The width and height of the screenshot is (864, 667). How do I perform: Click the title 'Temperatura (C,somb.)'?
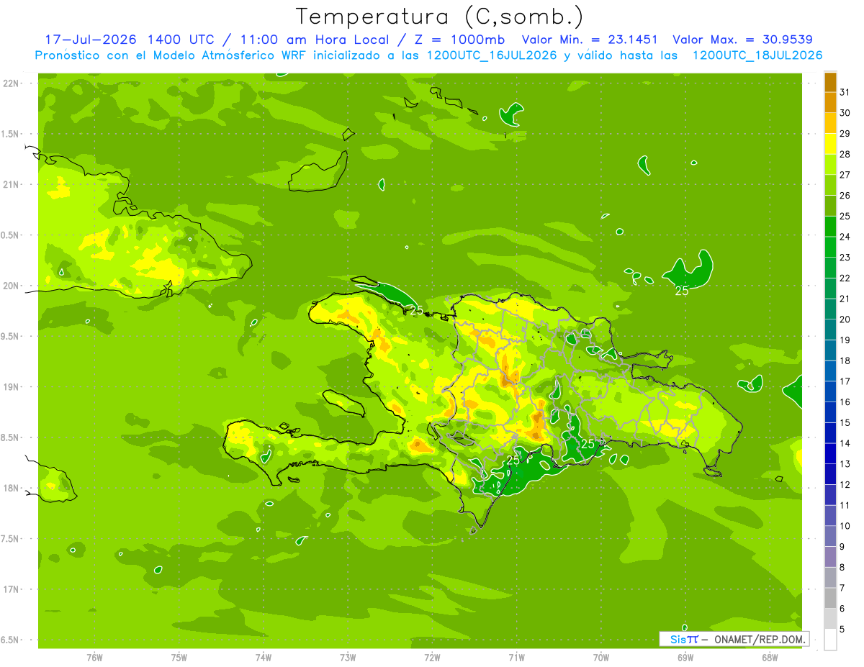[x=439, y=17]
